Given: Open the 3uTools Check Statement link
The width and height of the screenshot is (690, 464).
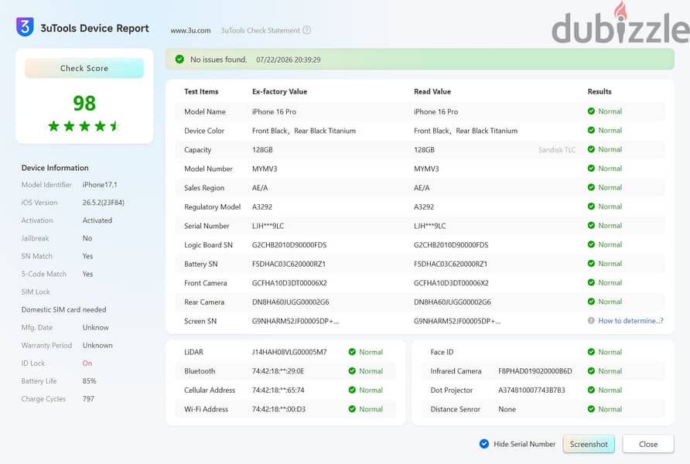Looking at the screenshot, I should coord(260,30).
